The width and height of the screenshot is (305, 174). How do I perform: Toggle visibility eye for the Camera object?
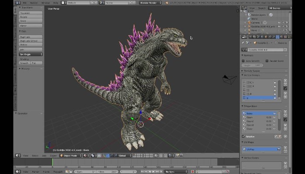point(279,23)
